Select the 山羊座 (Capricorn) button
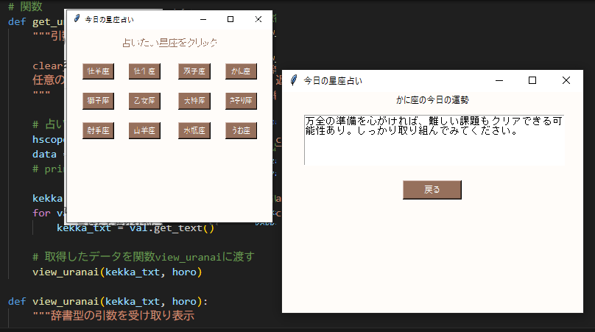Viewport: 595px width, 332px height. [144, 131]
